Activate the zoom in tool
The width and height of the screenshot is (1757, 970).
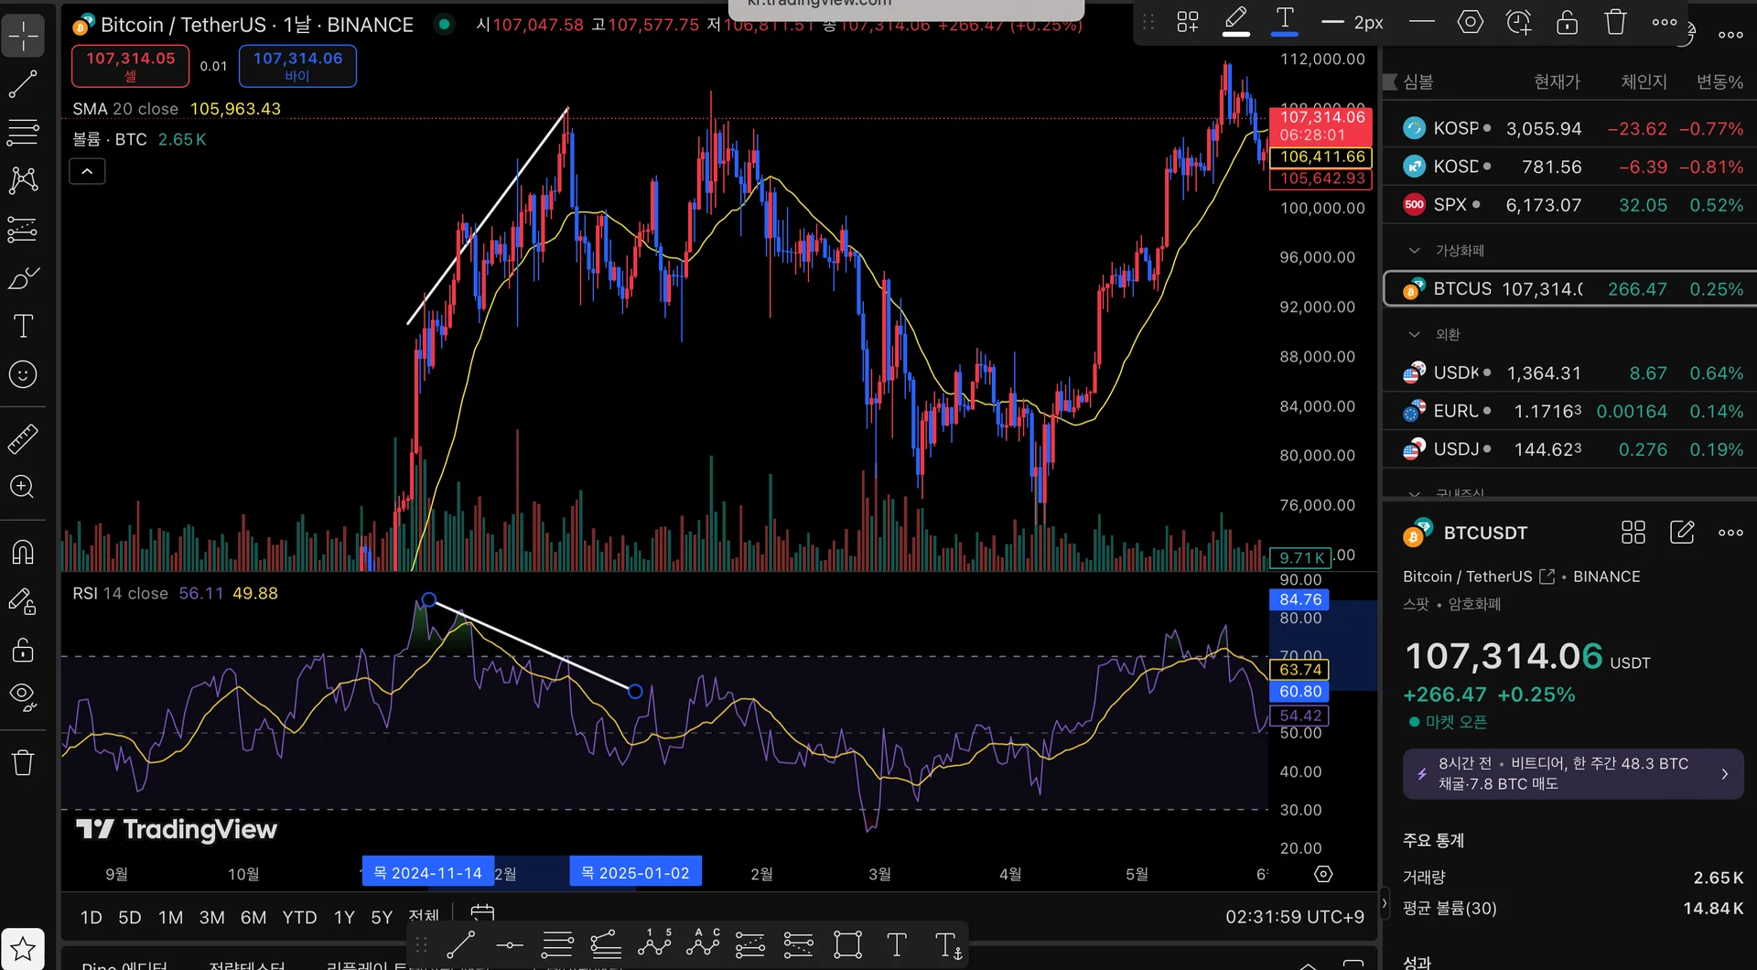[23, 487]
